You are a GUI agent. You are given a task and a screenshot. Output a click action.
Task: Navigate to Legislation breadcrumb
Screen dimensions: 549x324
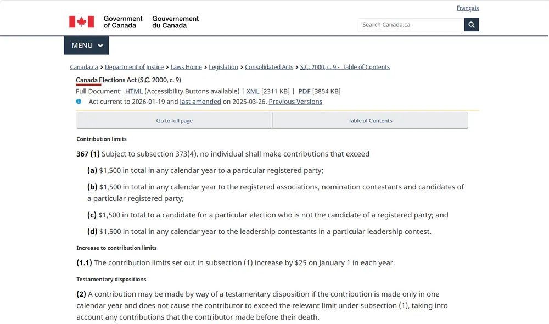click(223, 67)
